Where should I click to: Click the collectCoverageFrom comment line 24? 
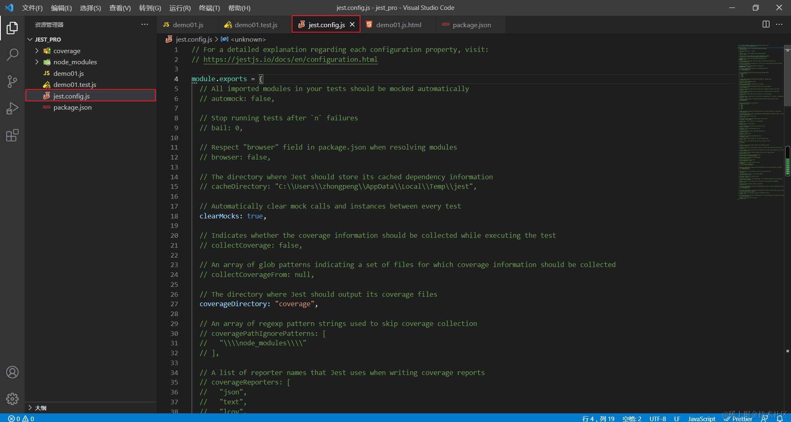tap(257, 274)
